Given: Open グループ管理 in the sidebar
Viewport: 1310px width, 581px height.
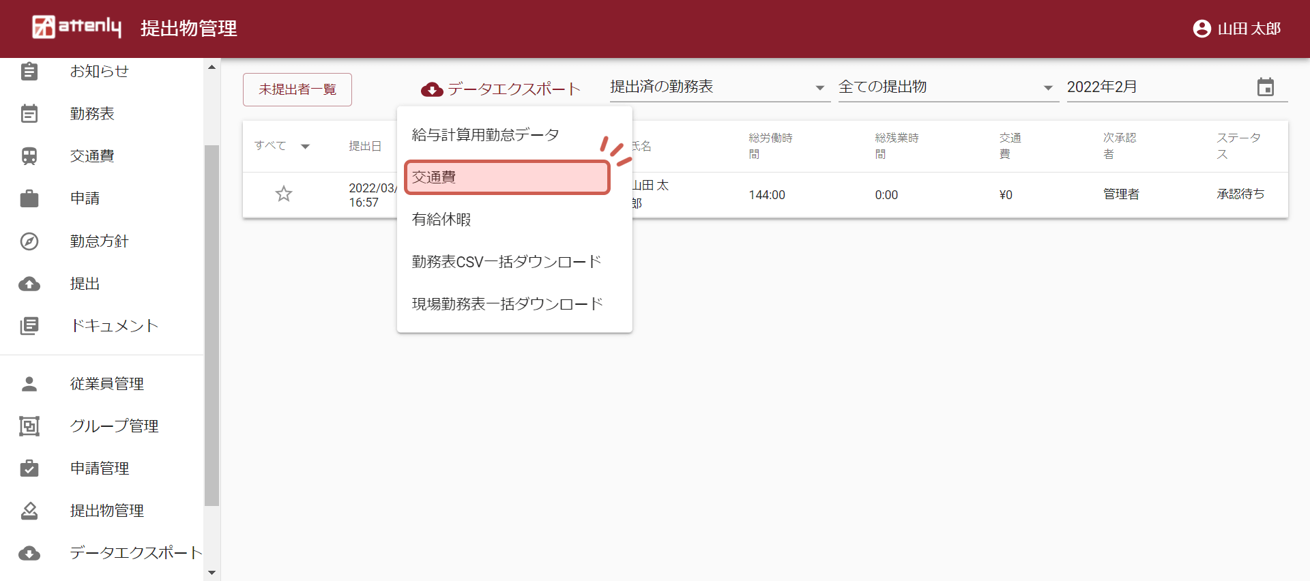Looking at the screenshot, I should (x=114, y=426).
